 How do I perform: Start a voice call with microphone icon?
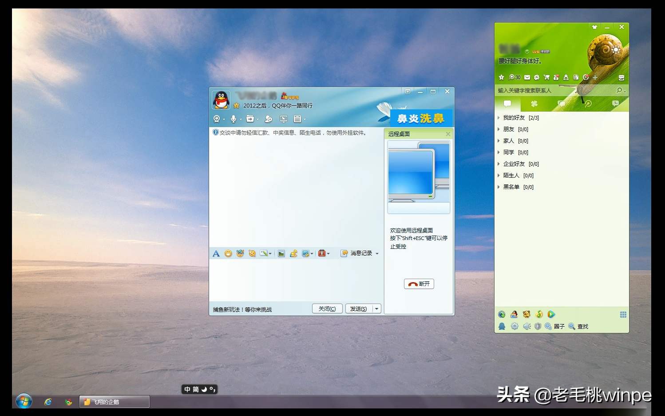coord(233,119)
